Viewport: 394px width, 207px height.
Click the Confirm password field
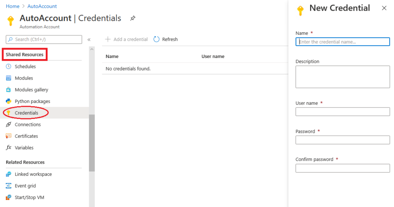click(342, 168)
